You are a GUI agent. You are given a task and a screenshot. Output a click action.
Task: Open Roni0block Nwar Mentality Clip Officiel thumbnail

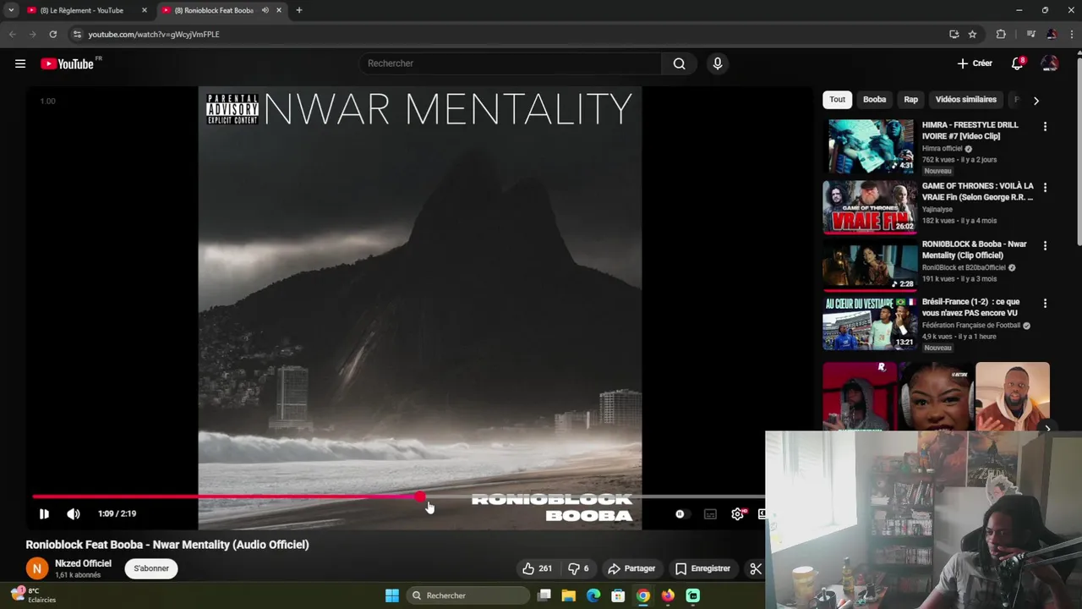click(x=870, y=266)
